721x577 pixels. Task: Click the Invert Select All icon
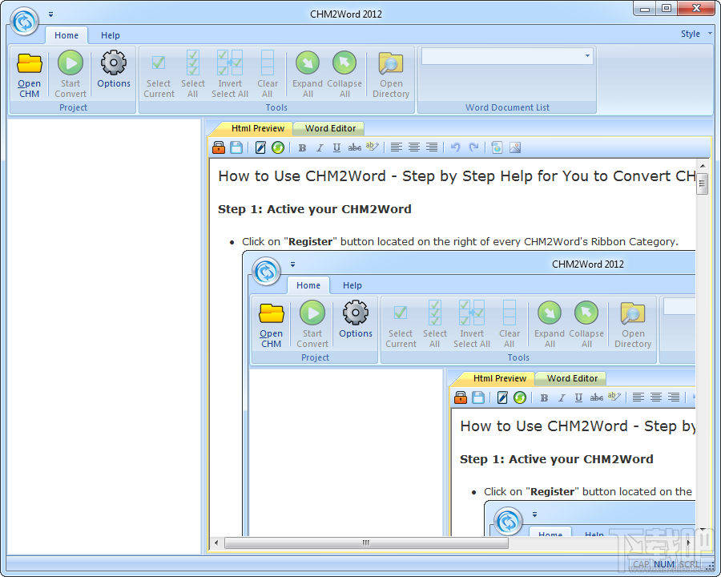click(229, 63)
